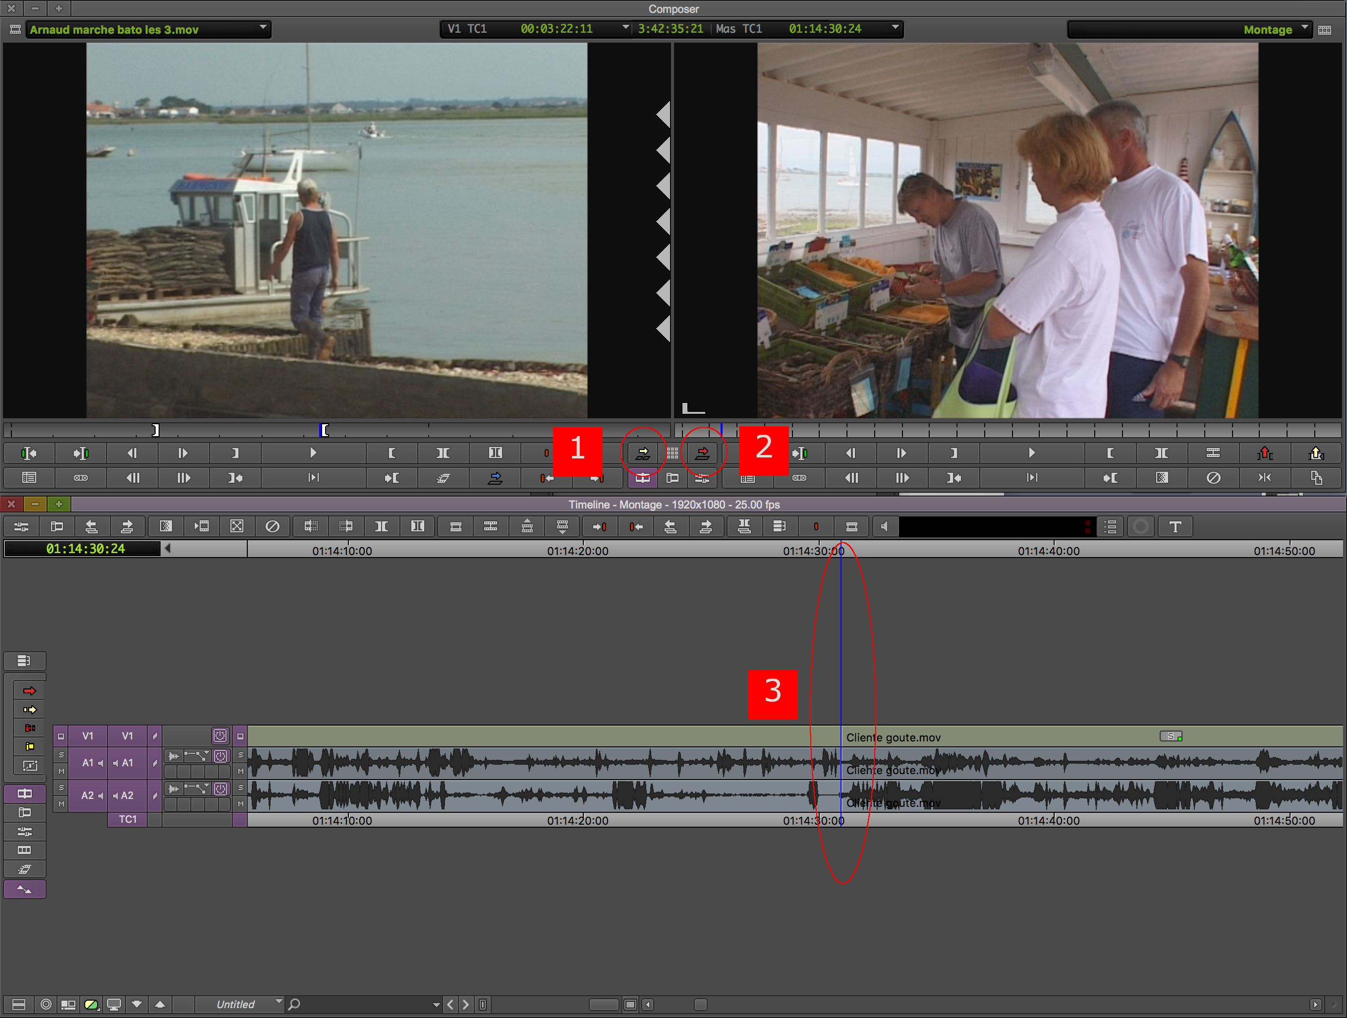Solo the A1 audio track
This screenshot has width=1347, height=1018.
(x=61, y=755)
